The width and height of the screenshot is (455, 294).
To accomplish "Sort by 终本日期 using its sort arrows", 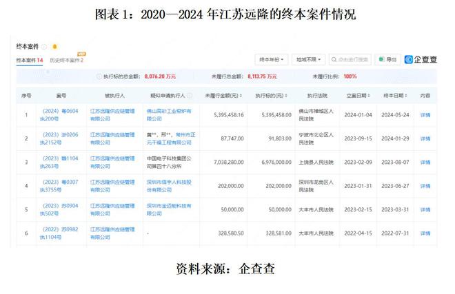I will [405, 96].
